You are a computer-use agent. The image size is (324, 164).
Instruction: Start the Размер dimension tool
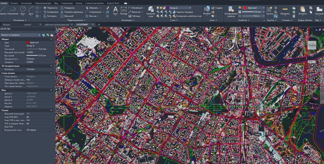(124, 11)
